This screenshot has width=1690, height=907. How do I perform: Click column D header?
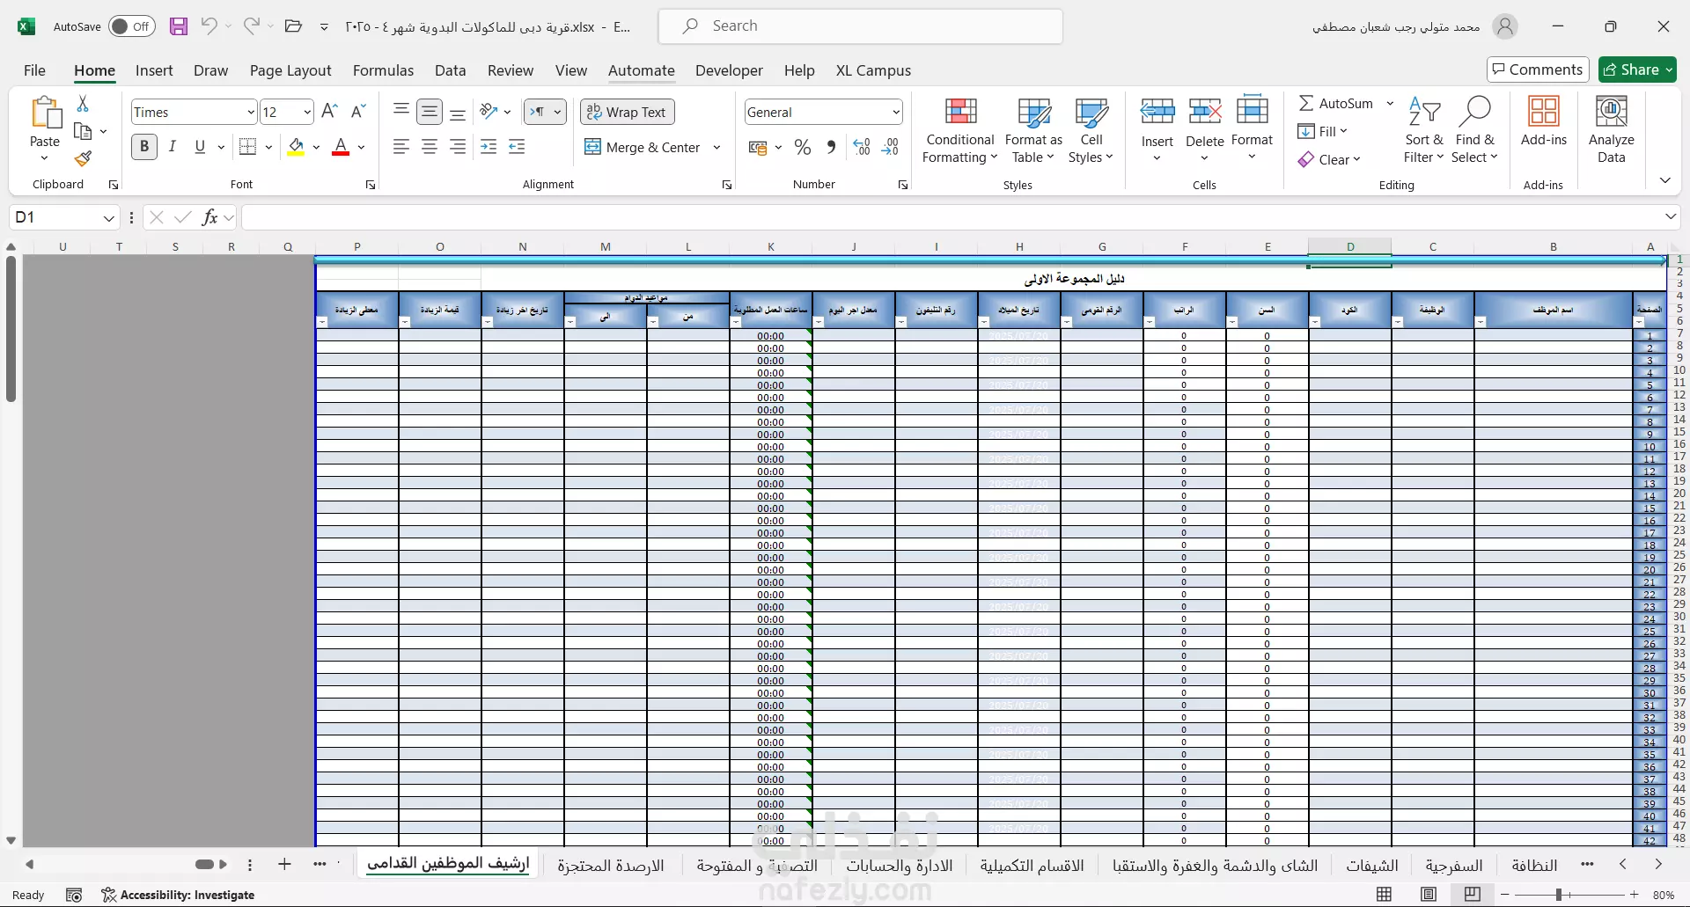click(x=1350, y=246)
